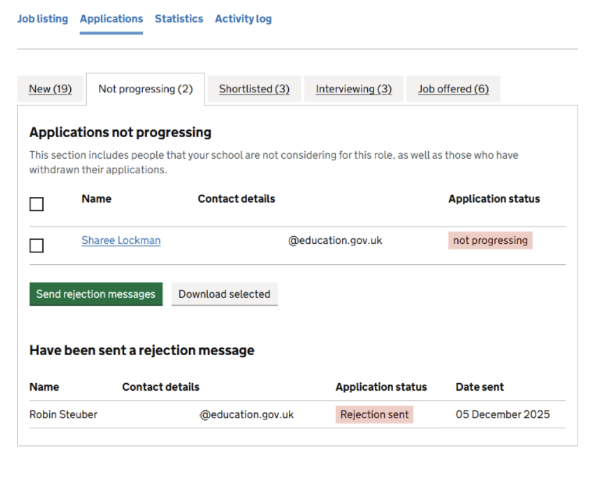
Task: Open the Interviewing (3) tab
Action: pyautogui.click(x=353, y=89)
